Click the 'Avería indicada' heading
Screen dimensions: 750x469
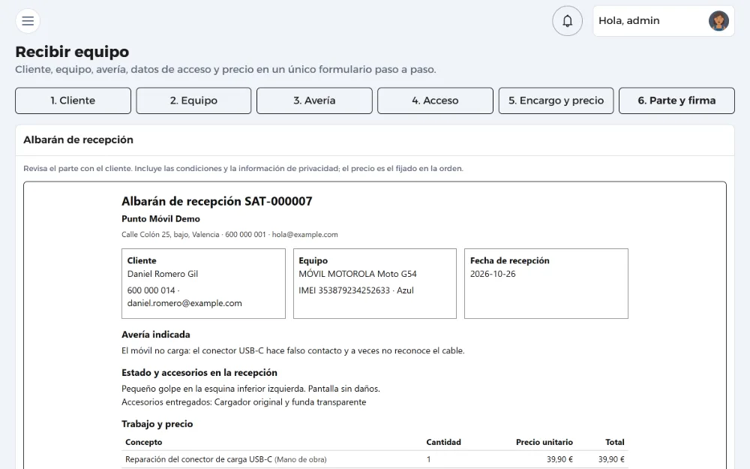pyautogui.click(x=156, y=335)
